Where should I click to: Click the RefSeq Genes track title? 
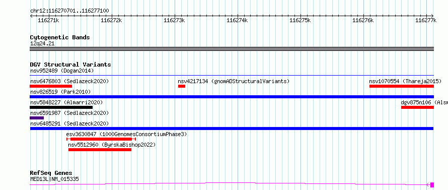click(51, 173)
